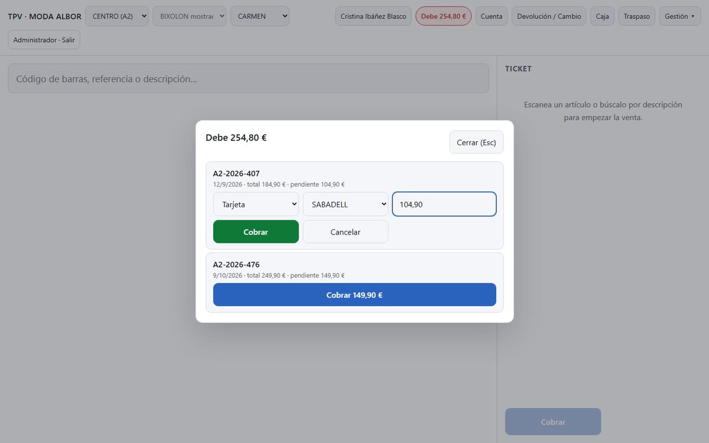
Task: Open the Traspaso menu item
Action: coord(637,16)
